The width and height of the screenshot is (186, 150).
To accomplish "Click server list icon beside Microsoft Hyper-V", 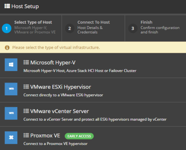I will click(26, 62).
